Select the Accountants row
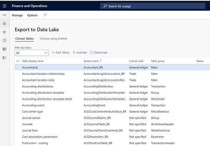 (30, 68)
